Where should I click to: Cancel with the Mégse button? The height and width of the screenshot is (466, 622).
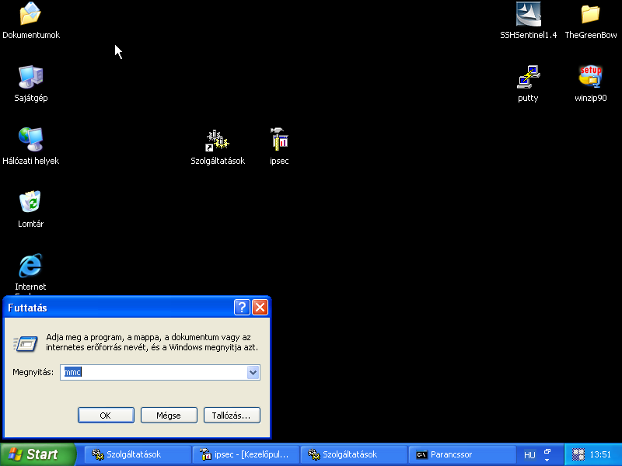coord(169,416)
